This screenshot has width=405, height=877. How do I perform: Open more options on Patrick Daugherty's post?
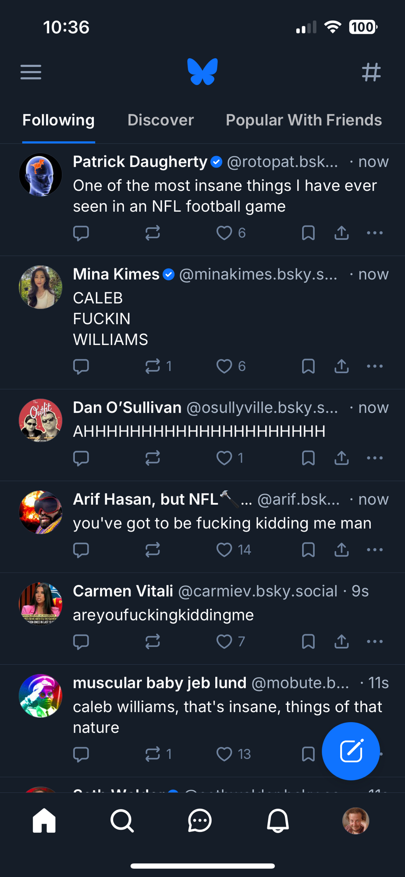pos(375,233)
